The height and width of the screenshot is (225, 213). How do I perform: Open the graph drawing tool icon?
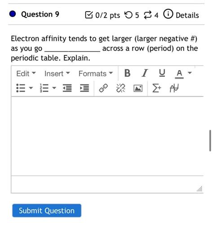[x=174, y=88]
